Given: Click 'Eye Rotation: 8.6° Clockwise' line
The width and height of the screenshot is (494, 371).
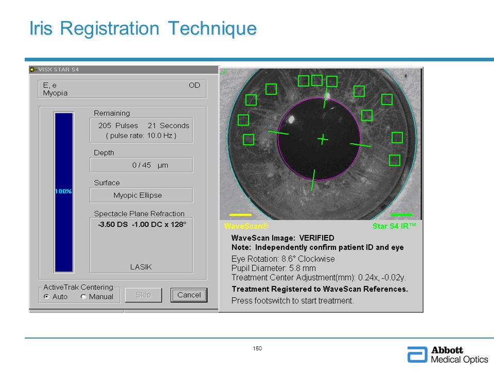Looking at the screenshot, I should (283, 259).
